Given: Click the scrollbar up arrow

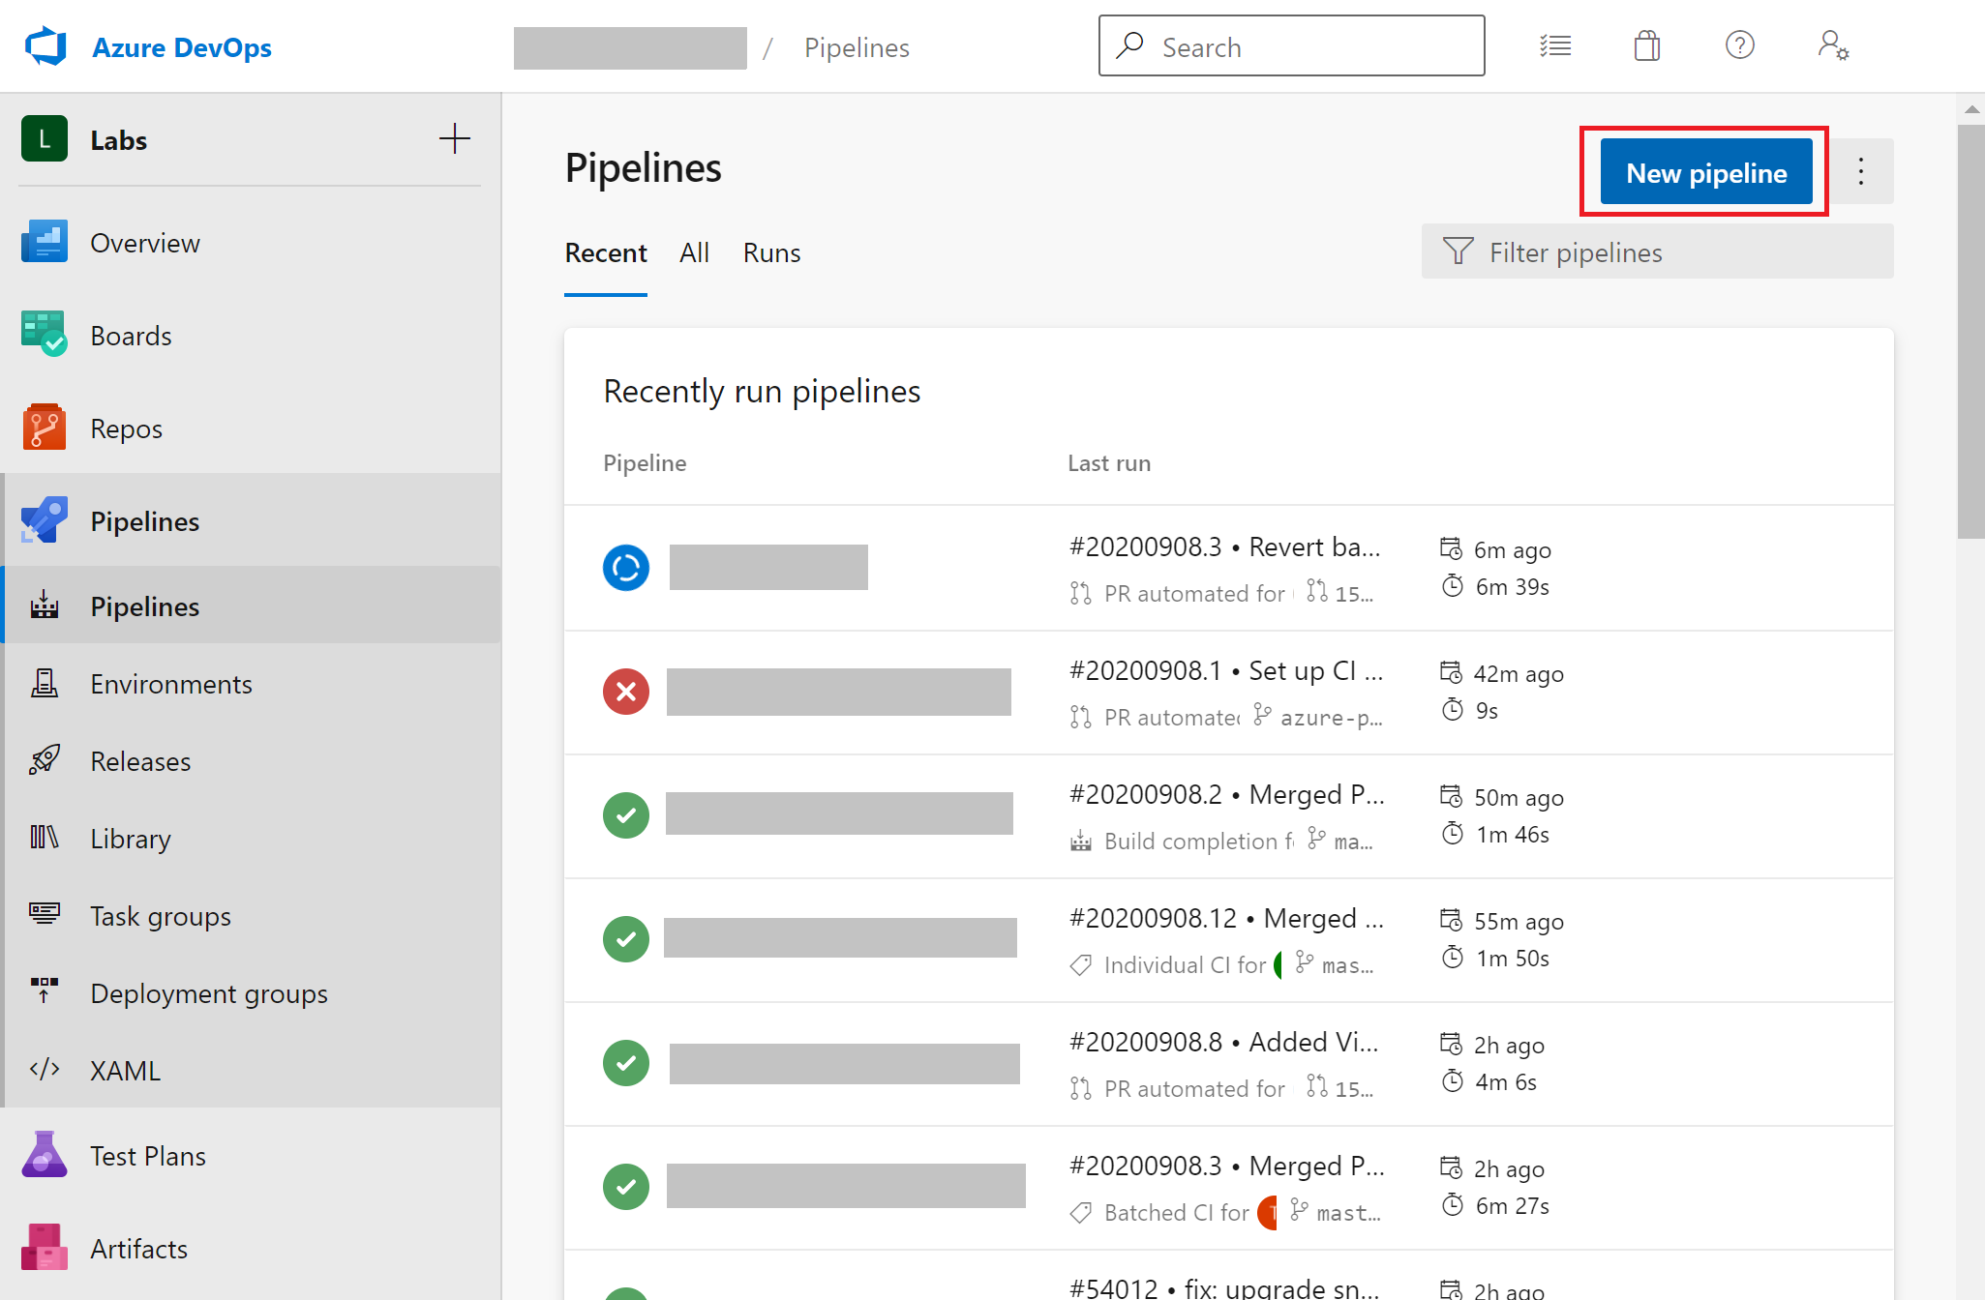Looking at the screenshot, I should (x=1971, y=109).
